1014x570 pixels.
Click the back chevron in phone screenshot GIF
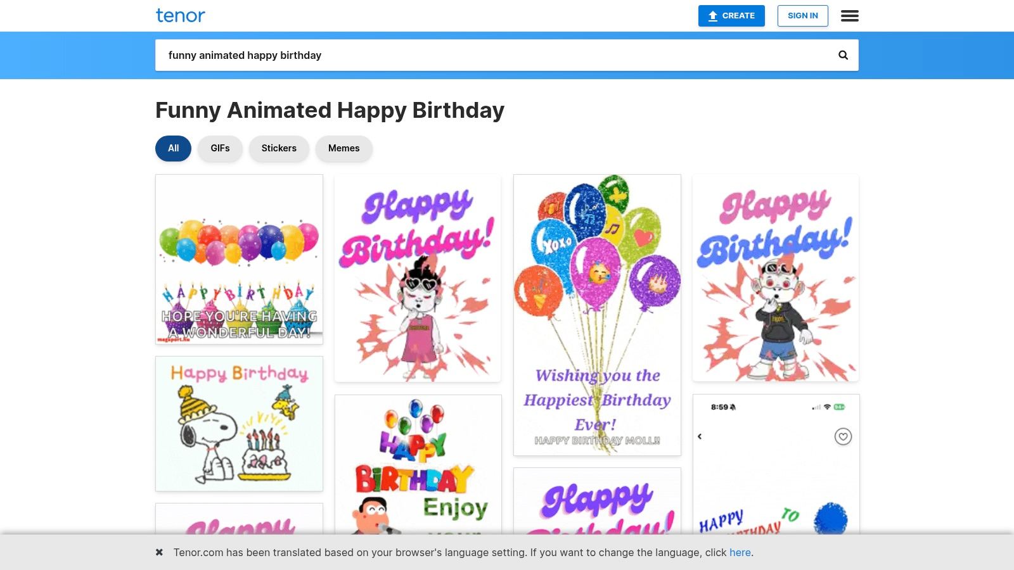700,436
